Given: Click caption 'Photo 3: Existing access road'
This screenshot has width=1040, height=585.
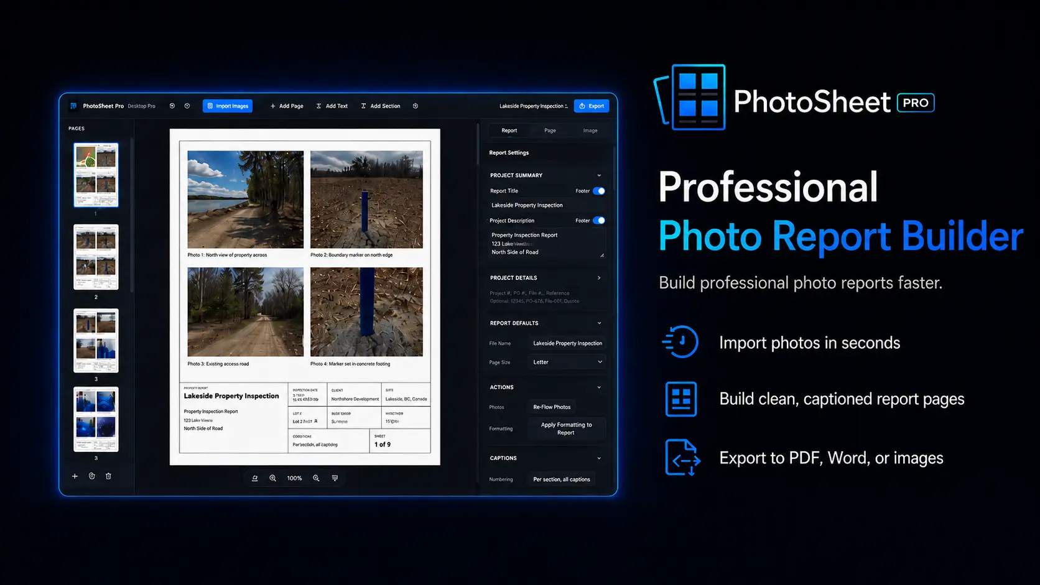Looking at the screenshot, I should [218, 364].
